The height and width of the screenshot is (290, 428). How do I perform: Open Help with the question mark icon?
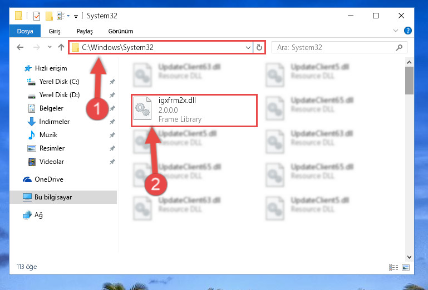408,31
